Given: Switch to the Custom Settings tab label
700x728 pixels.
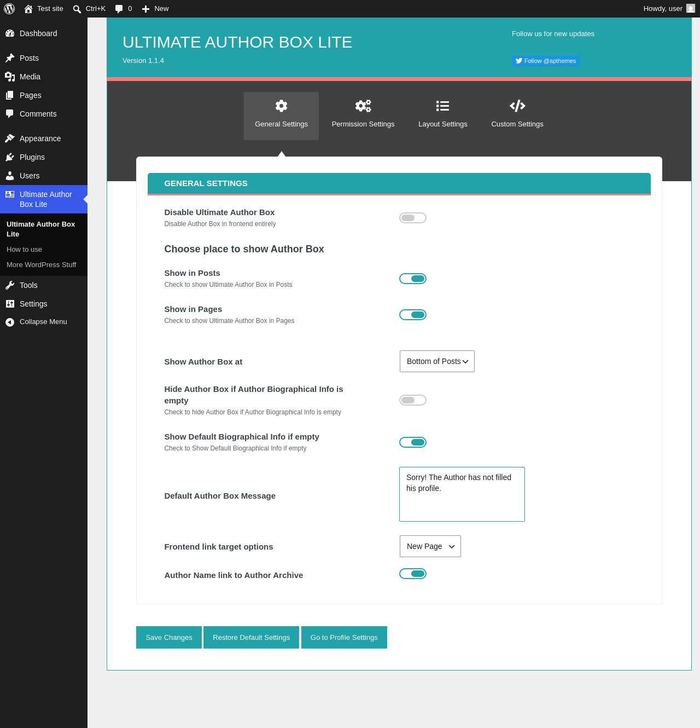Looking at the screenshot, I should 517,124.
